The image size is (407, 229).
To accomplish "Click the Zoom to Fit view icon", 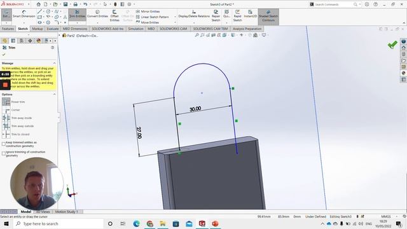I will pyautogui.click(x=197, y=35).
